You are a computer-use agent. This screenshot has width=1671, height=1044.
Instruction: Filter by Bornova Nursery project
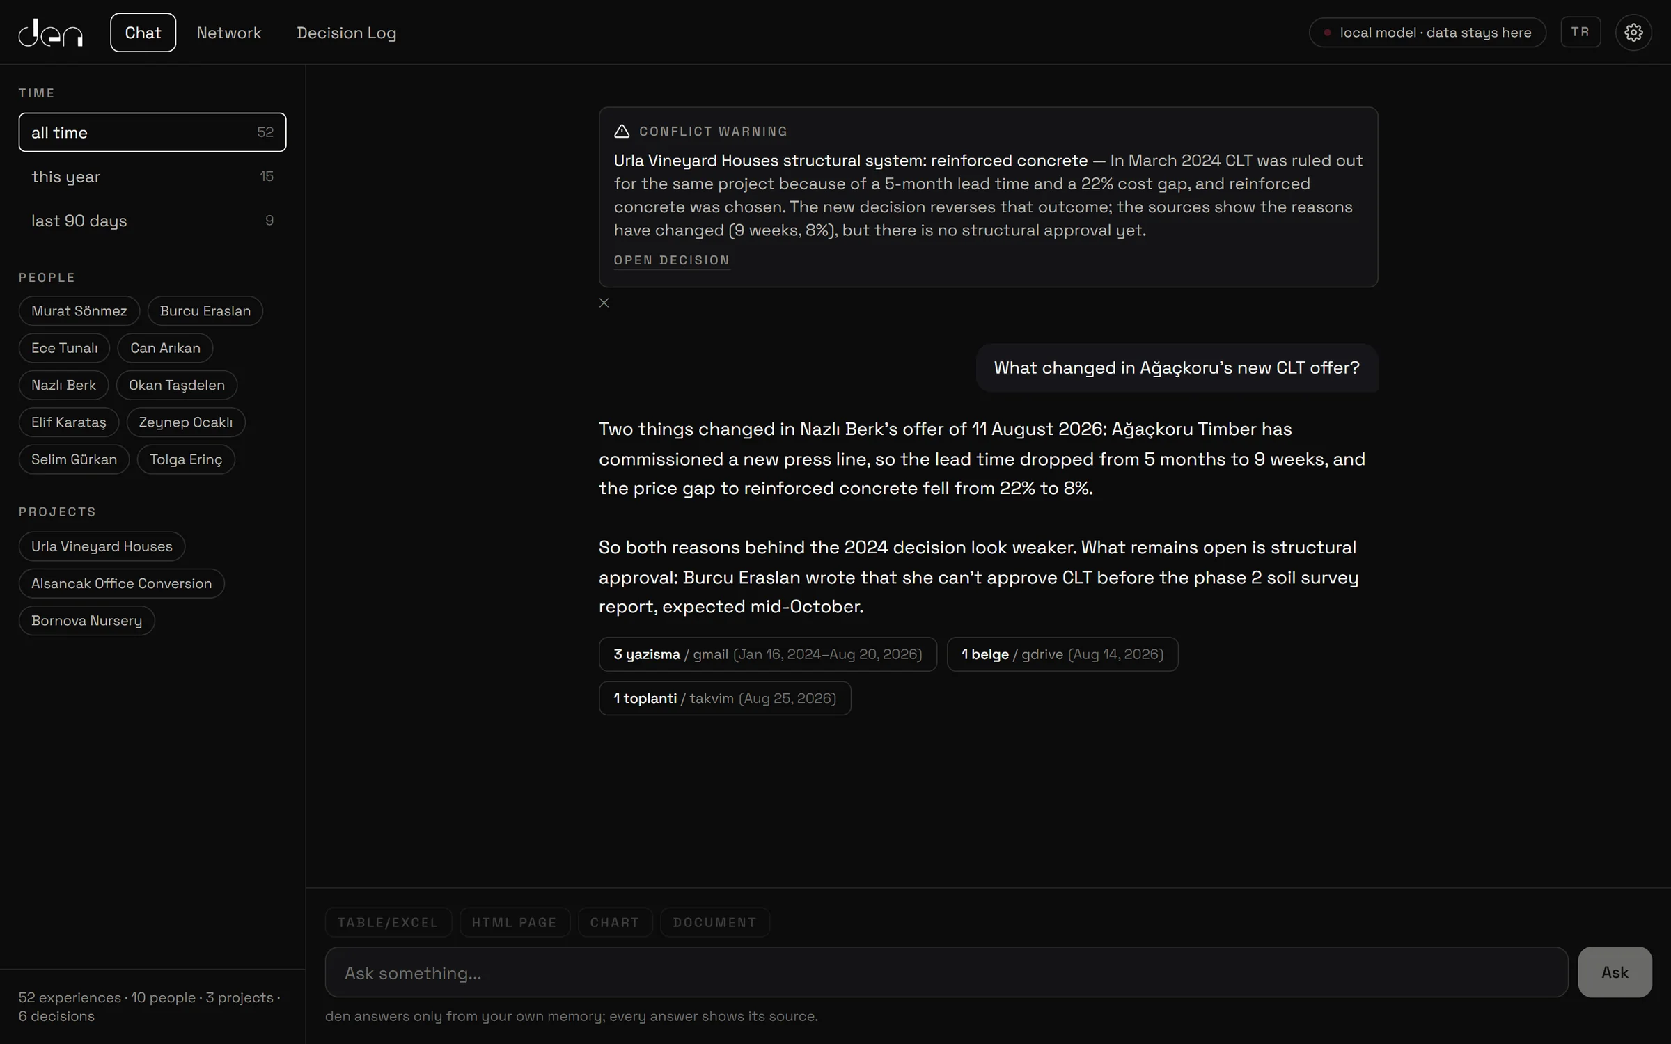86,620
